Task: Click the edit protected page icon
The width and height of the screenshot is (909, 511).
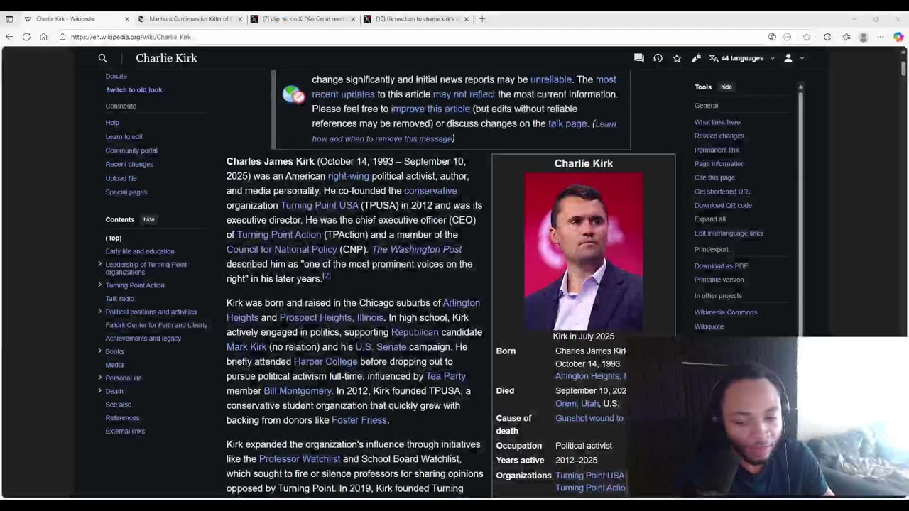Action: 696,58
